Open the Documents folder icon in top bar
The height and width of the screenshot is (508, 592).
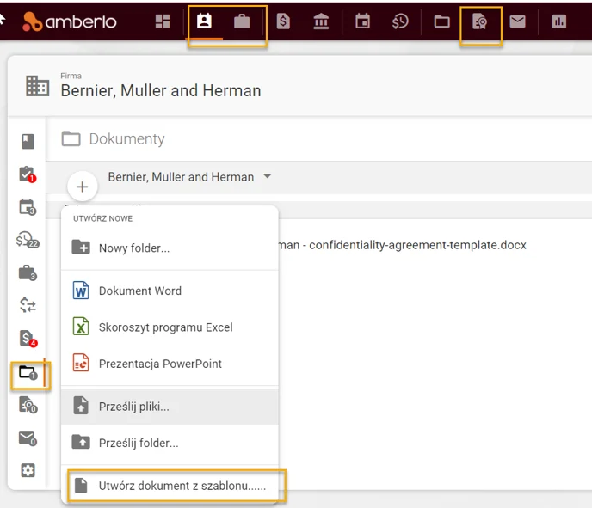(x=441, y=21)
